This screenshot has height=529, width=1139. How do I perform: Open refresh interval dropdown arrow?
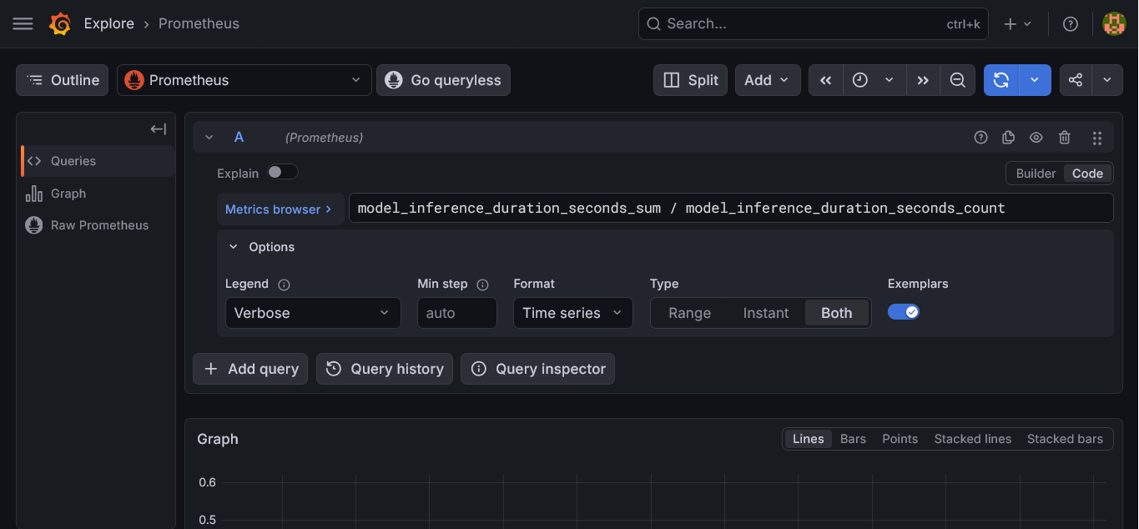(x=1035, y=80)
